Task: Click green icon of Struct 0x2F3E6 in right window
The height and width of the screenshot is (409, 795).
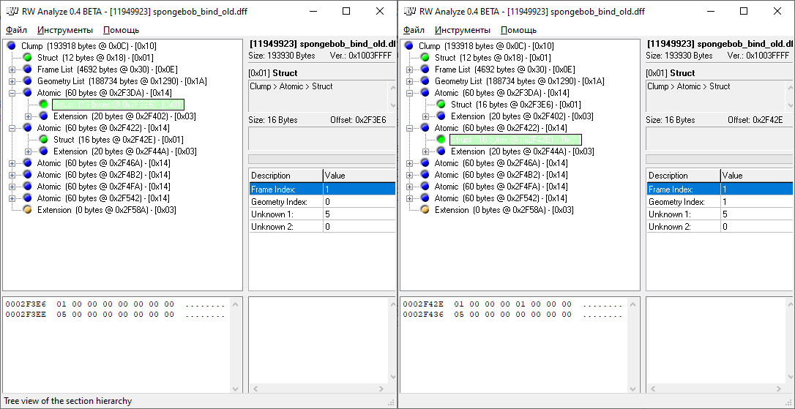Action: [x=441, y=105]
